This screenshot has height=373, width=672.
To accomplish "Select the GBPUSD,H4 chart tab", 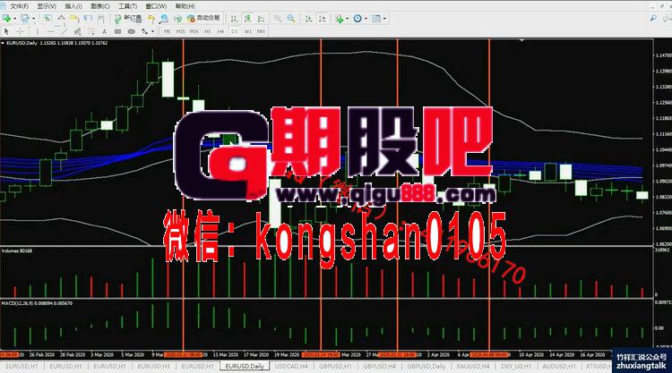I will point(379,367).
